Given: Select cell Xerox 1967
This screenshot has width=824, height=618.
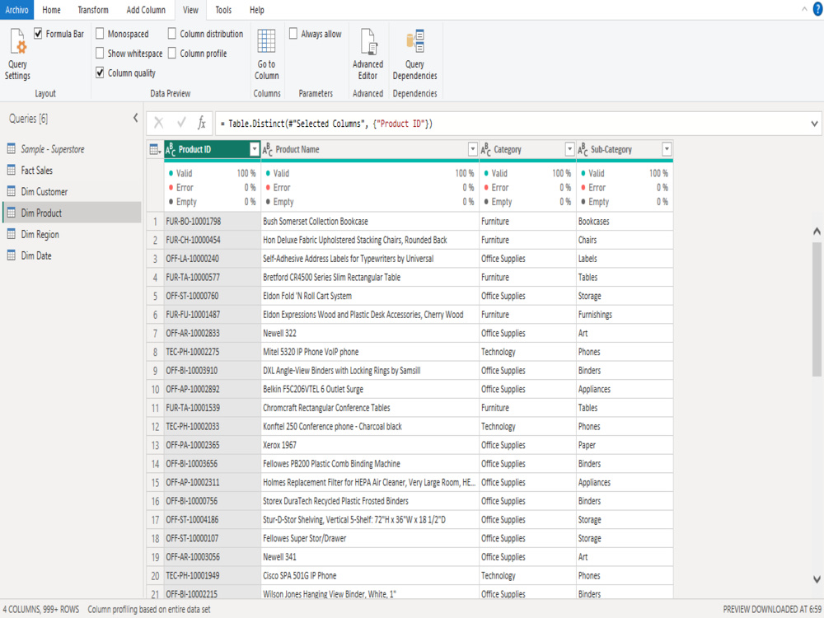Looking at the screenshot, I should click(370, 445).
